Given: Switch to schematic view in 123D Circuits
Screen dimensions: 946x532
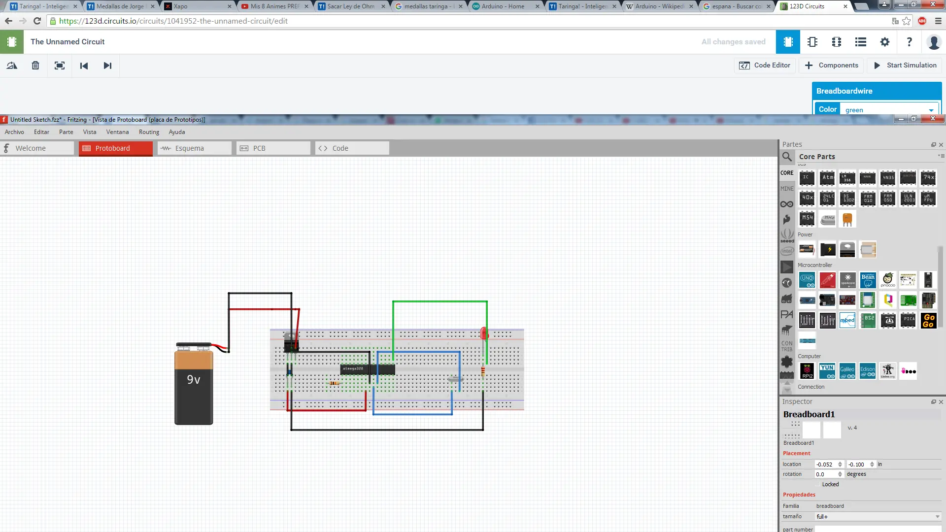Looking at the screenshot, I should click(x=812, y=42).
